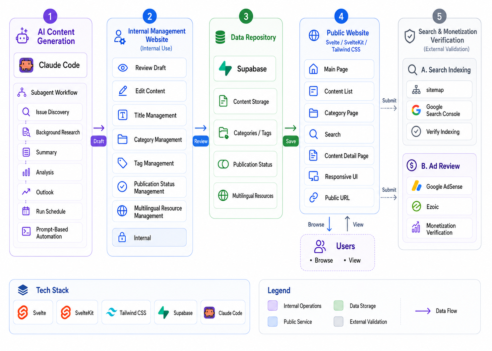
Task: Click the Verify Indexing checkmark icon
Action: coord(416,131)
